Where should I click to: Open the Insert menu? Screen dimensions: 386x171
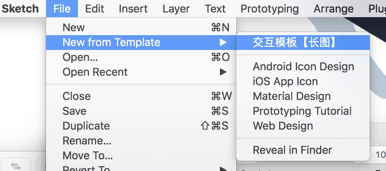tap(133, 9)
